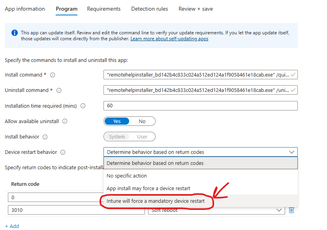Click the blue info icon in banner
The height and width of the screenshot is (230, 327).
(14, 33)
